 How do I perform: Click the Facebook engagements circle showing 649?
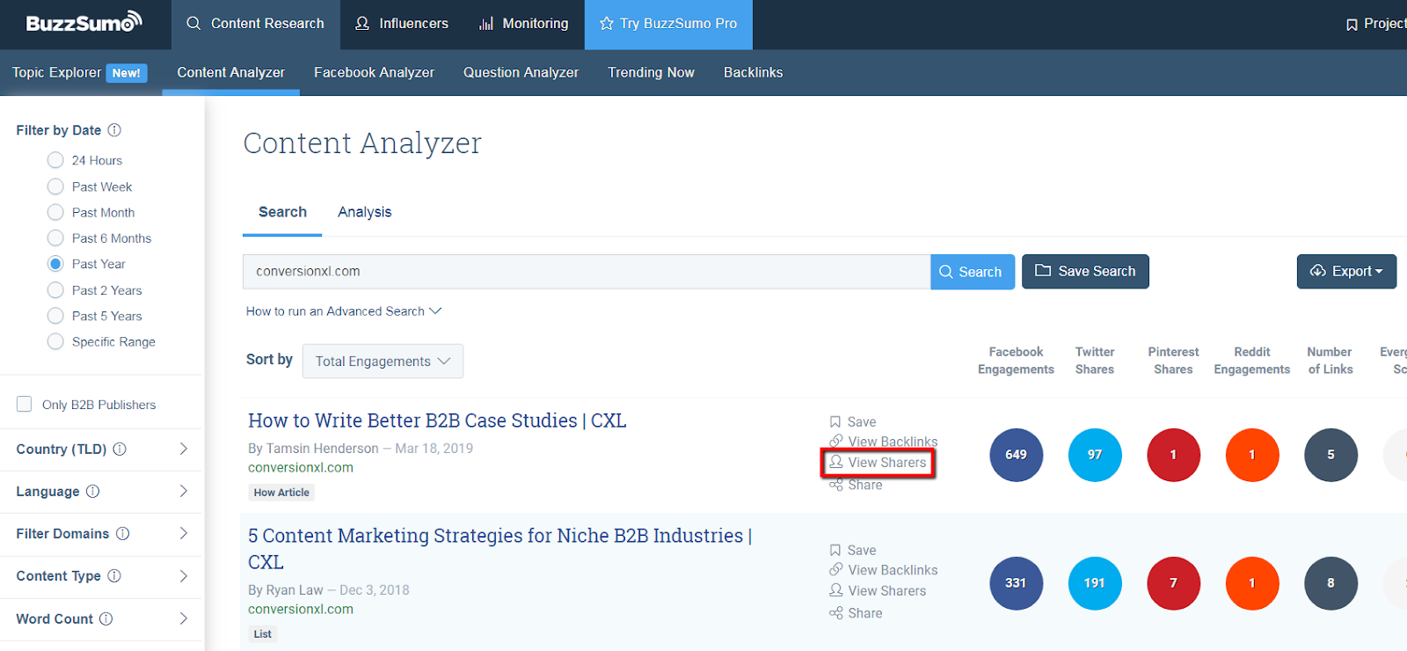click(1016, 455)
